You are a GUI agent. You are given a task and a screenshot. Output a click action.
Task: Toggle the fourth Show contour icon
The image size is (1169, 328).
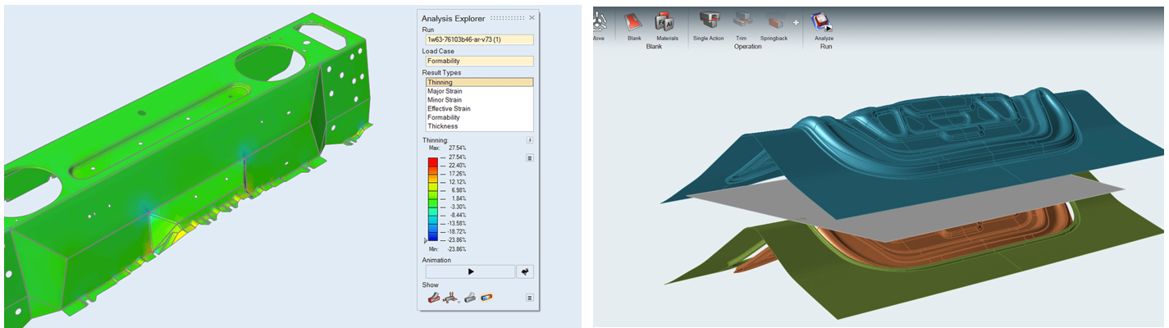point(486,298)
